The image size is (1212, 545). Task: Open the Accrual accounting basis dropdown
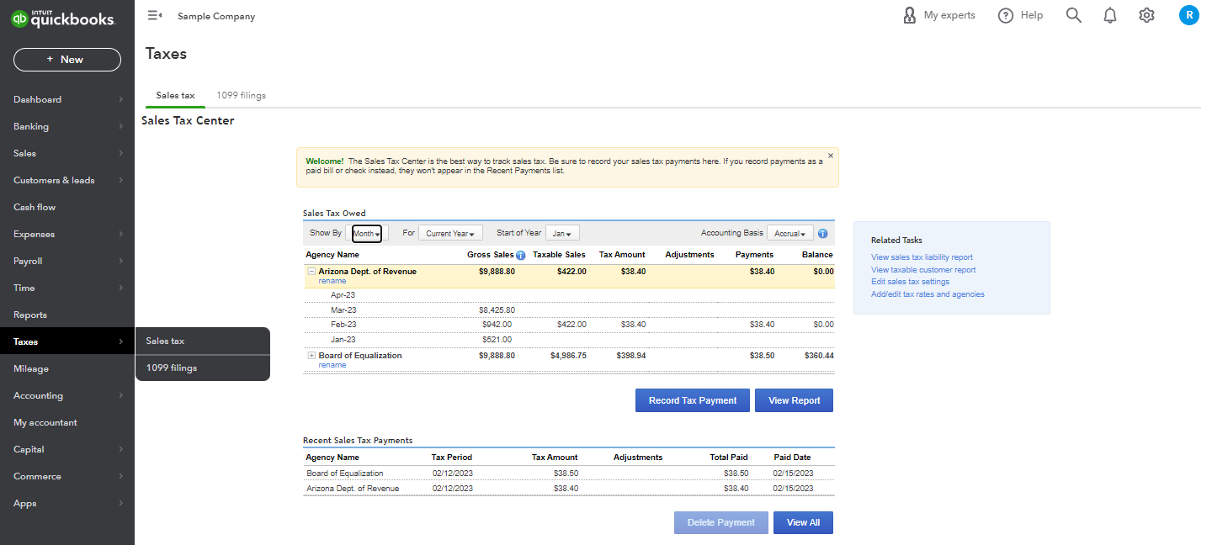(789, 234)
